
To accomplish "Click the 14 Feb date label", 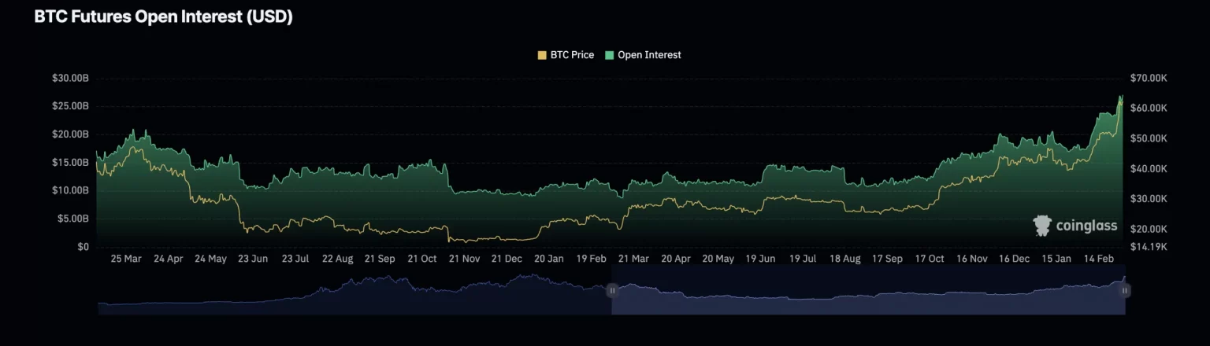I will [x=1099, y=259].
